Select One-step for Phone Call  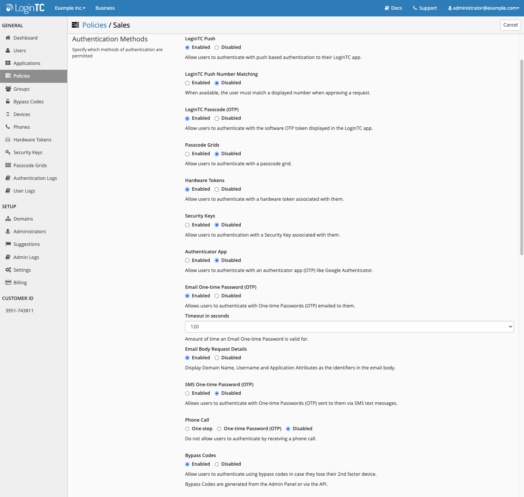click(187, 429)
